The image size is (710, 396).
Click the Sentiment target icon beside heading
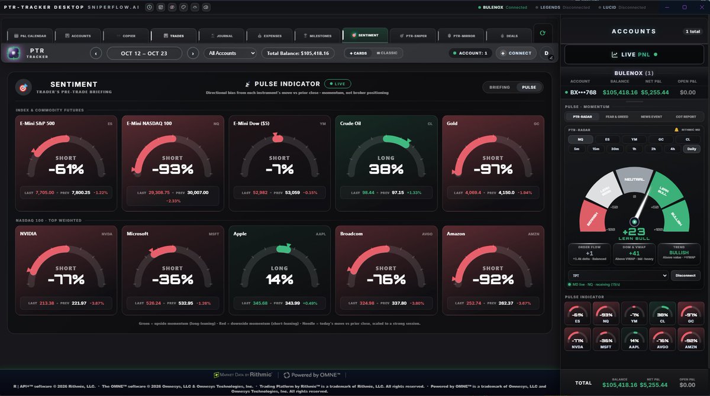[24, 87]
